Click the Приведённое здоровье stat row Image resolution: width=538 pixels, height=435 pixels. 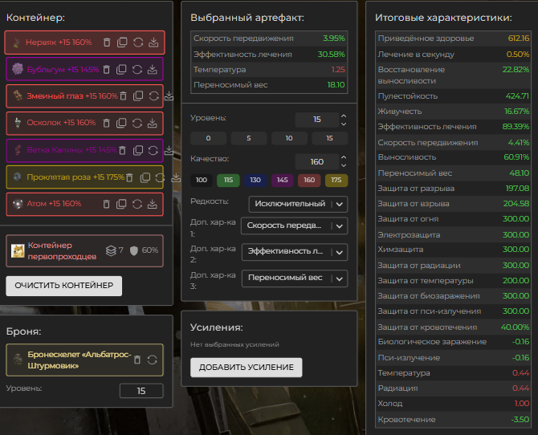tap(453, 39)
